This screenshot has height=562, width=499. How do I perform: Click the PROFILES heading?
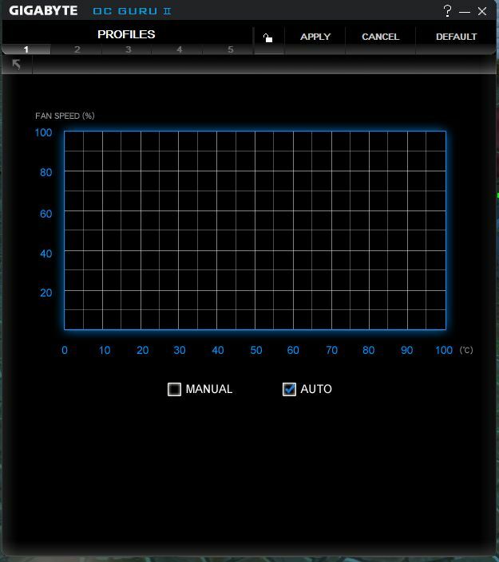click(x=126, y=34)
